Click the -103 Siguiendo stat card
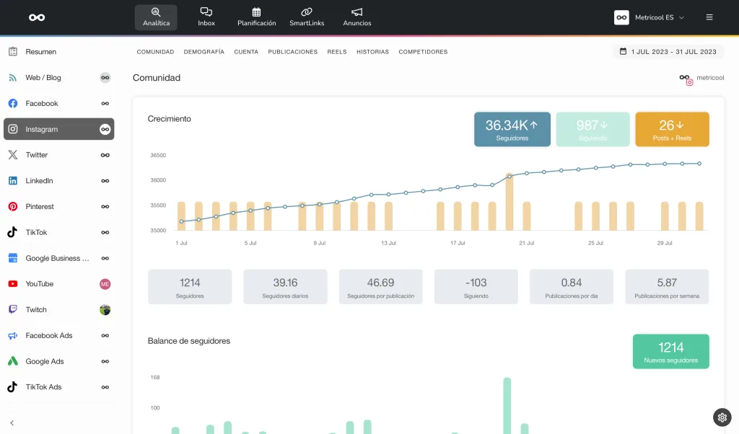The image size is (739, 434). (476, 287)
